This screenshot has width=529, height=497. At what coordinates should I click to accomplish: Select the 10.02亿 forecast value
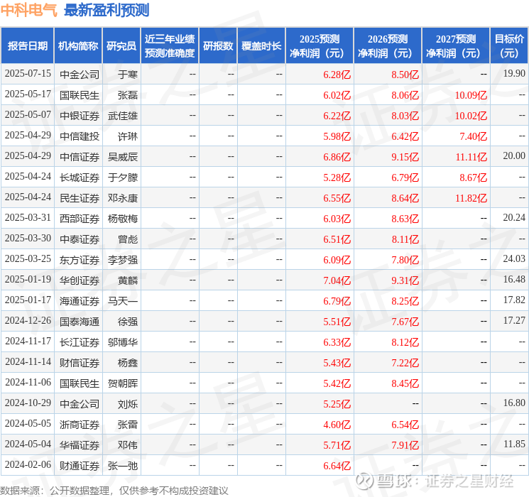click(x=471, y=116)
